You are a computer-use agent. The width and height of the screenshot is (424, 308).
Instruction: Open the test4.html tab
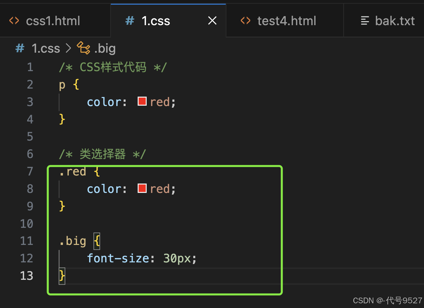coord(286,21)
